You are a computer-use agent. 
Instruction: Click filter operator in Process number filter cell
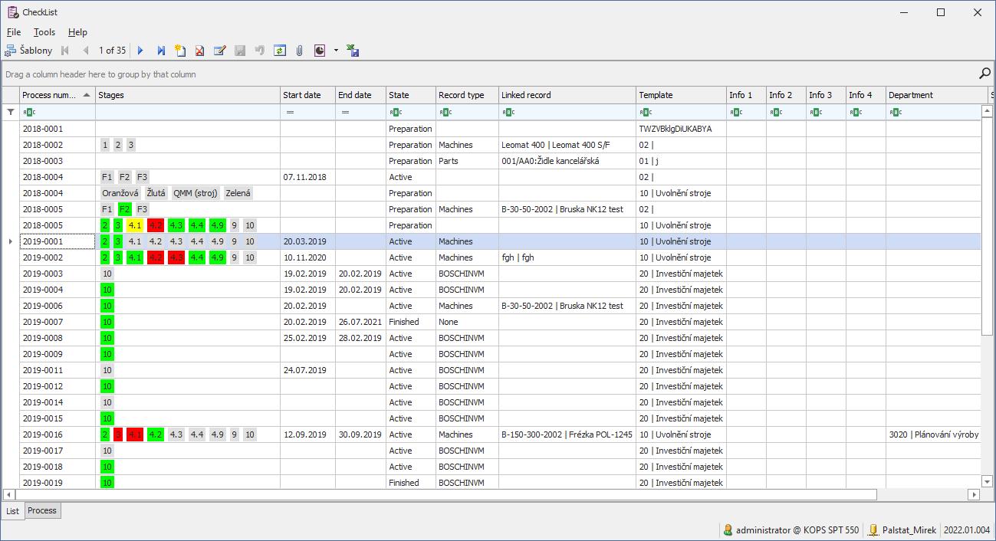click(x=29, y=112)
